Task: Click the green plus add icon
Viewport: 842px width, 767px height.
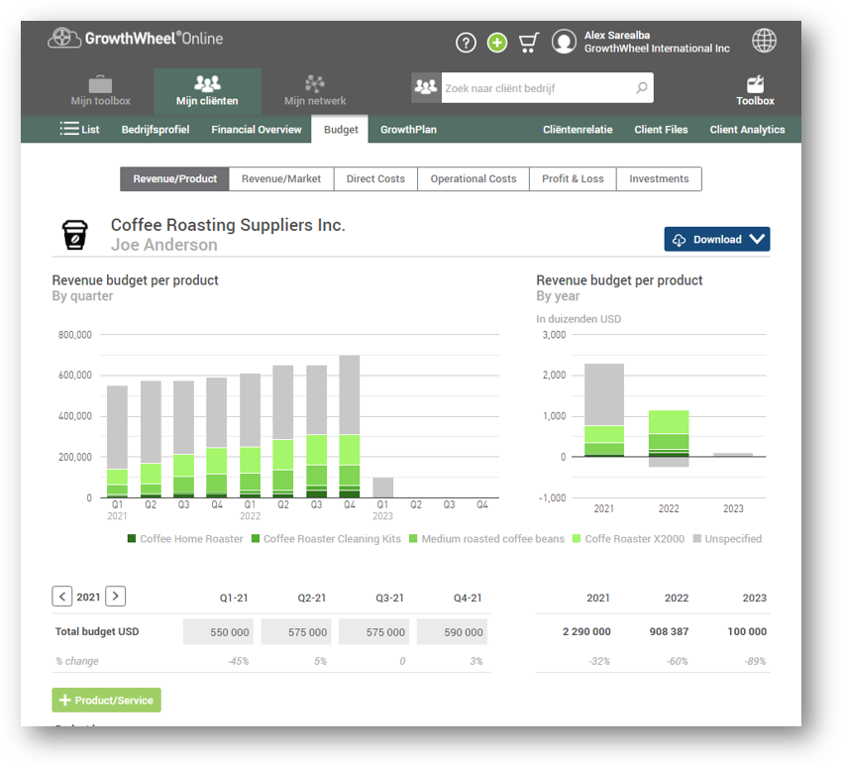Action: (496, 43)
